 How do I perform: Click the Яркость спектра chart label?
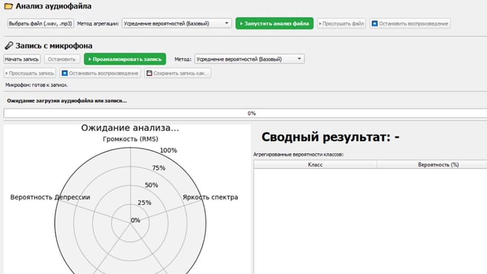tap(210, 197)
